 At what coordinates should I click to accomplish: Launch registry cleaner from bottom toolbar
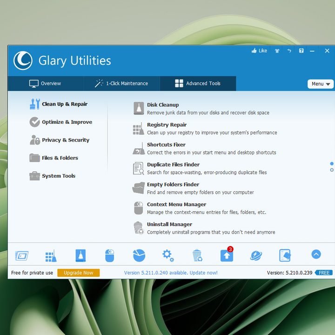coord(51,255)
